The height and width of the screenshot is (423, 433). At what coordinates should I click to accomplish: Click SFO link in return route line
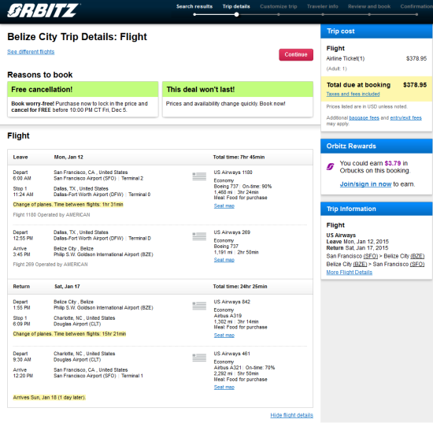click(x=417, y=264)
